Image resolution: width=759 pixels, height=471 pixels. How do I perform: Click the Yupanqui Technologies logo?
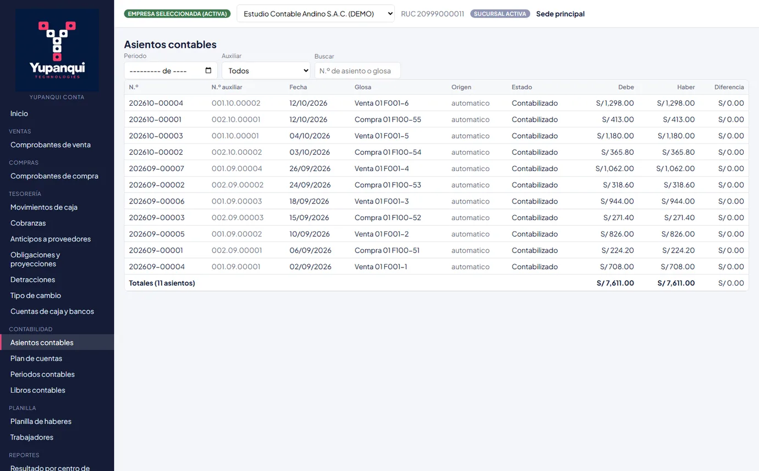click(57, 50)
